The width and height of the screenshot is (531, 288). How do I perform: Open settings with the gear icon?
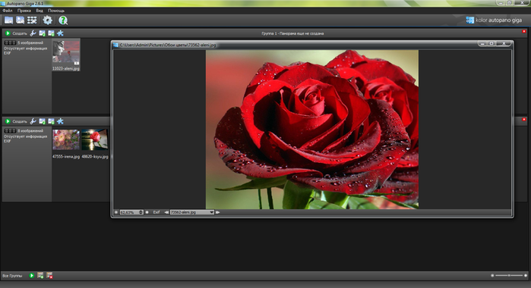47,20
